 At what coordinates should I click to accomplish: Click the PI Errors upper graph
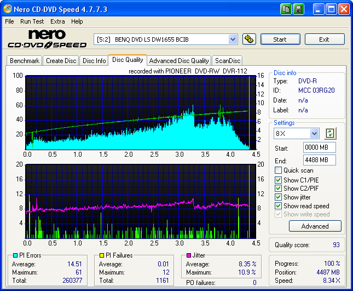141,112
